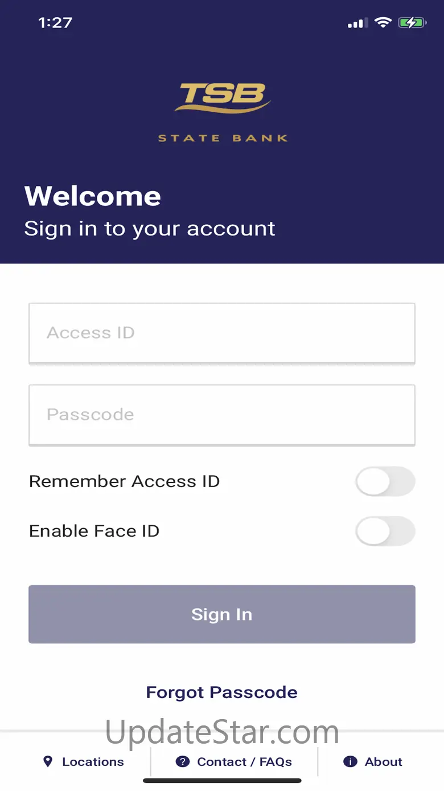This screenshot has height=791, width=444.
Task: Tap the 1:27 clock in status bar
Action: tap(55, 23)
